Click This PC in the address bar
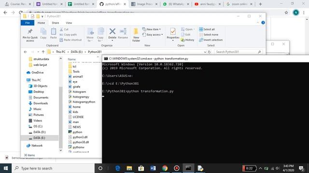 (60, 52)
